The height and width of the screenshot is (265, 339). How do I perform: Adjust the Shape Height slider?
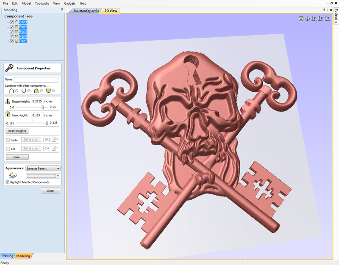(x=43, y=107)
